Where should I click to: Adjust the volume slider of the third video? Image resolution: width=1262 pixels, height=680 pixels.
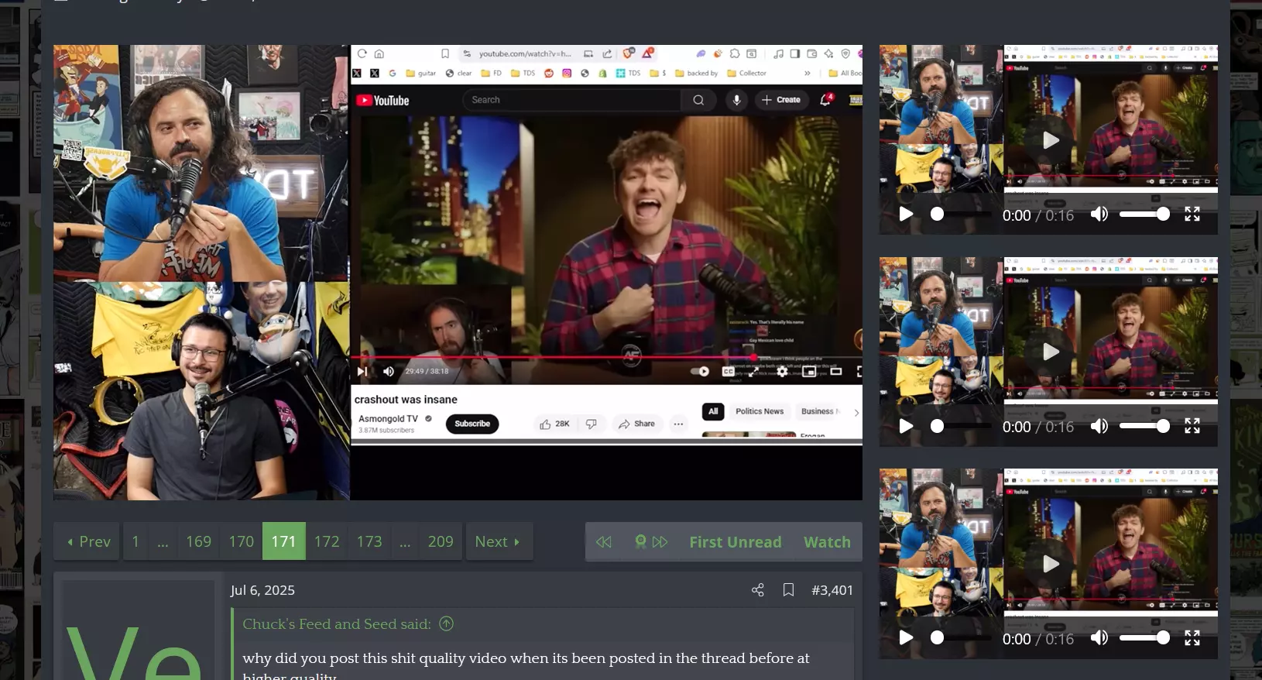click(1144, 638)
